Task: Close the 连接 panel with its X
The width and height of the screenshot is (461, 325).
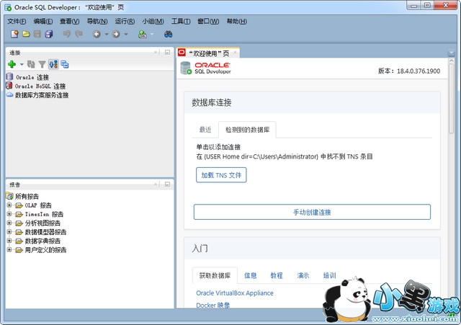Action: click(x=156, y=53)
